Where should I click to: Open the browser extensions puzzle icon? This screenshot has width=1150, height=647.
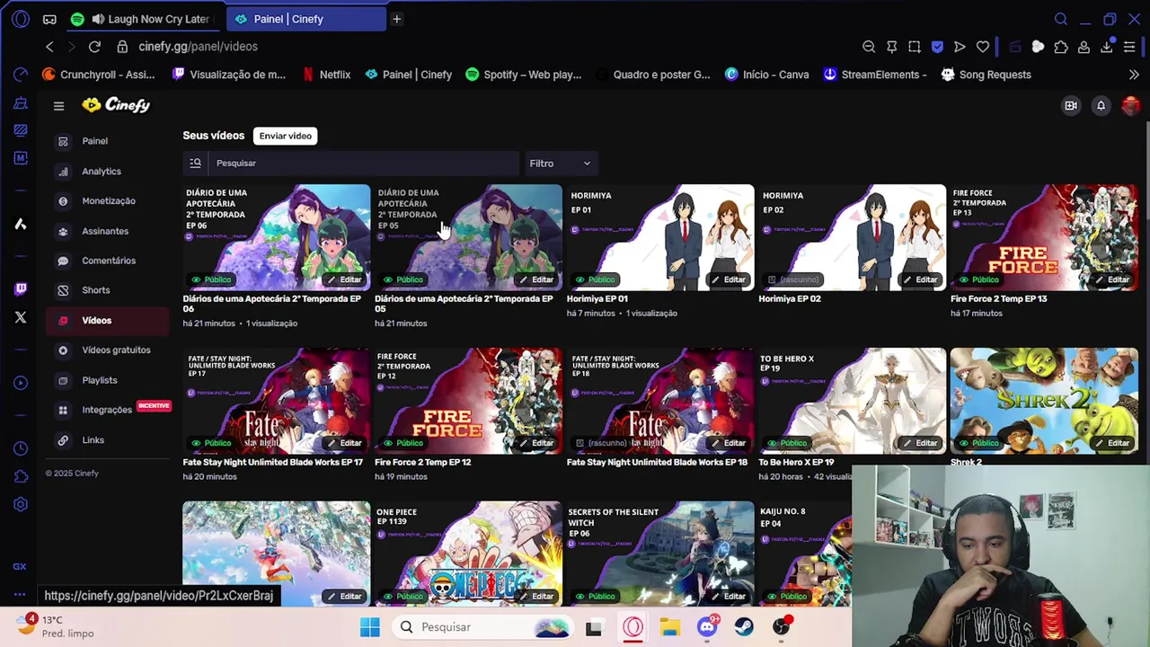pos(1061,47)
